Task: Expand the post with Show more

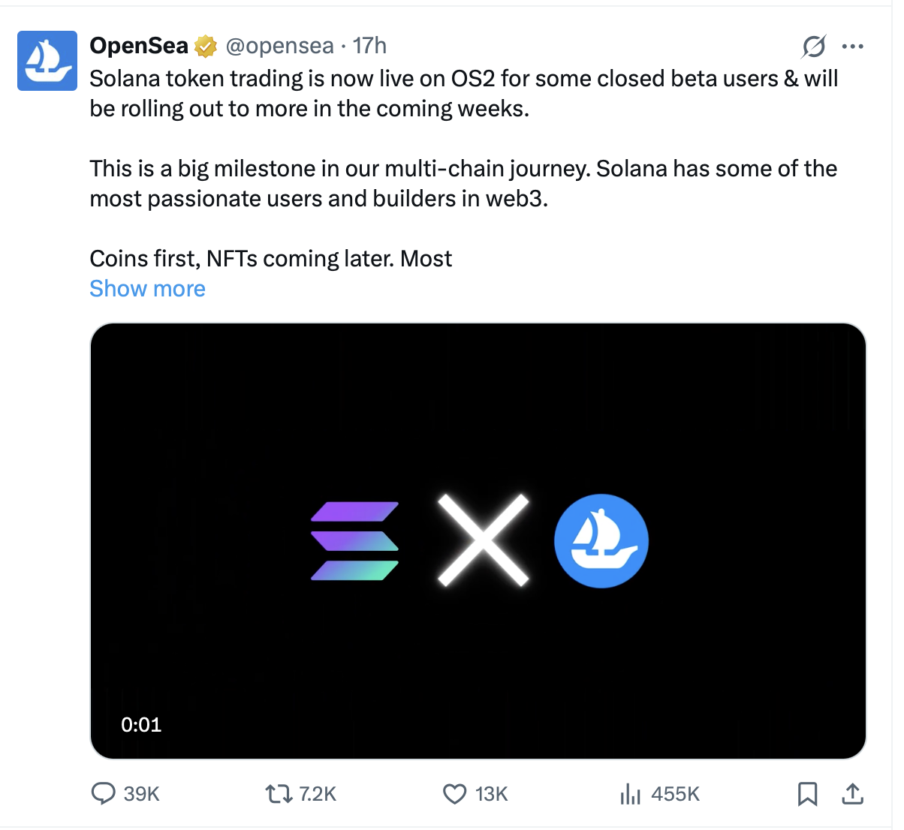Action: click(x=147, y=289)
